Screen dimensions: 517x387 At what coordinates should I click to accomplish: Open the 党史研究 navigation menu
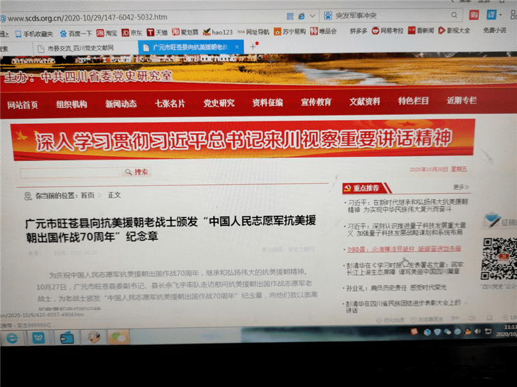(x=218, y=103)
